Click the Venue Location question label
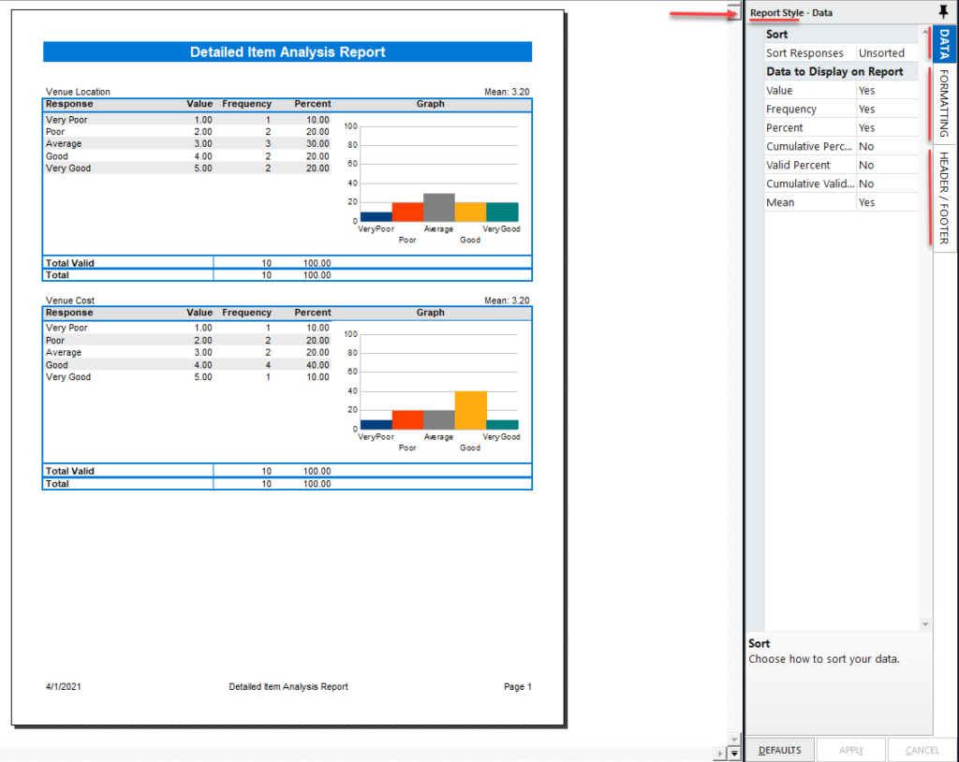The image size is (959, 762). 79,92
